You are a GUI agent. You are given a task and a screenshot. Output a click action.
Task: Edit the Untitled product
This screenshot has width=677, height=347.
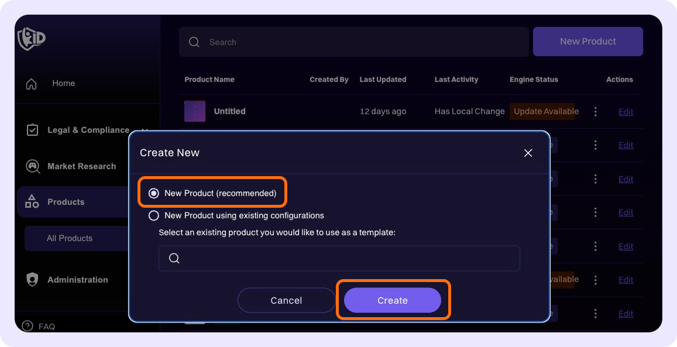click(x=626, y=111)
